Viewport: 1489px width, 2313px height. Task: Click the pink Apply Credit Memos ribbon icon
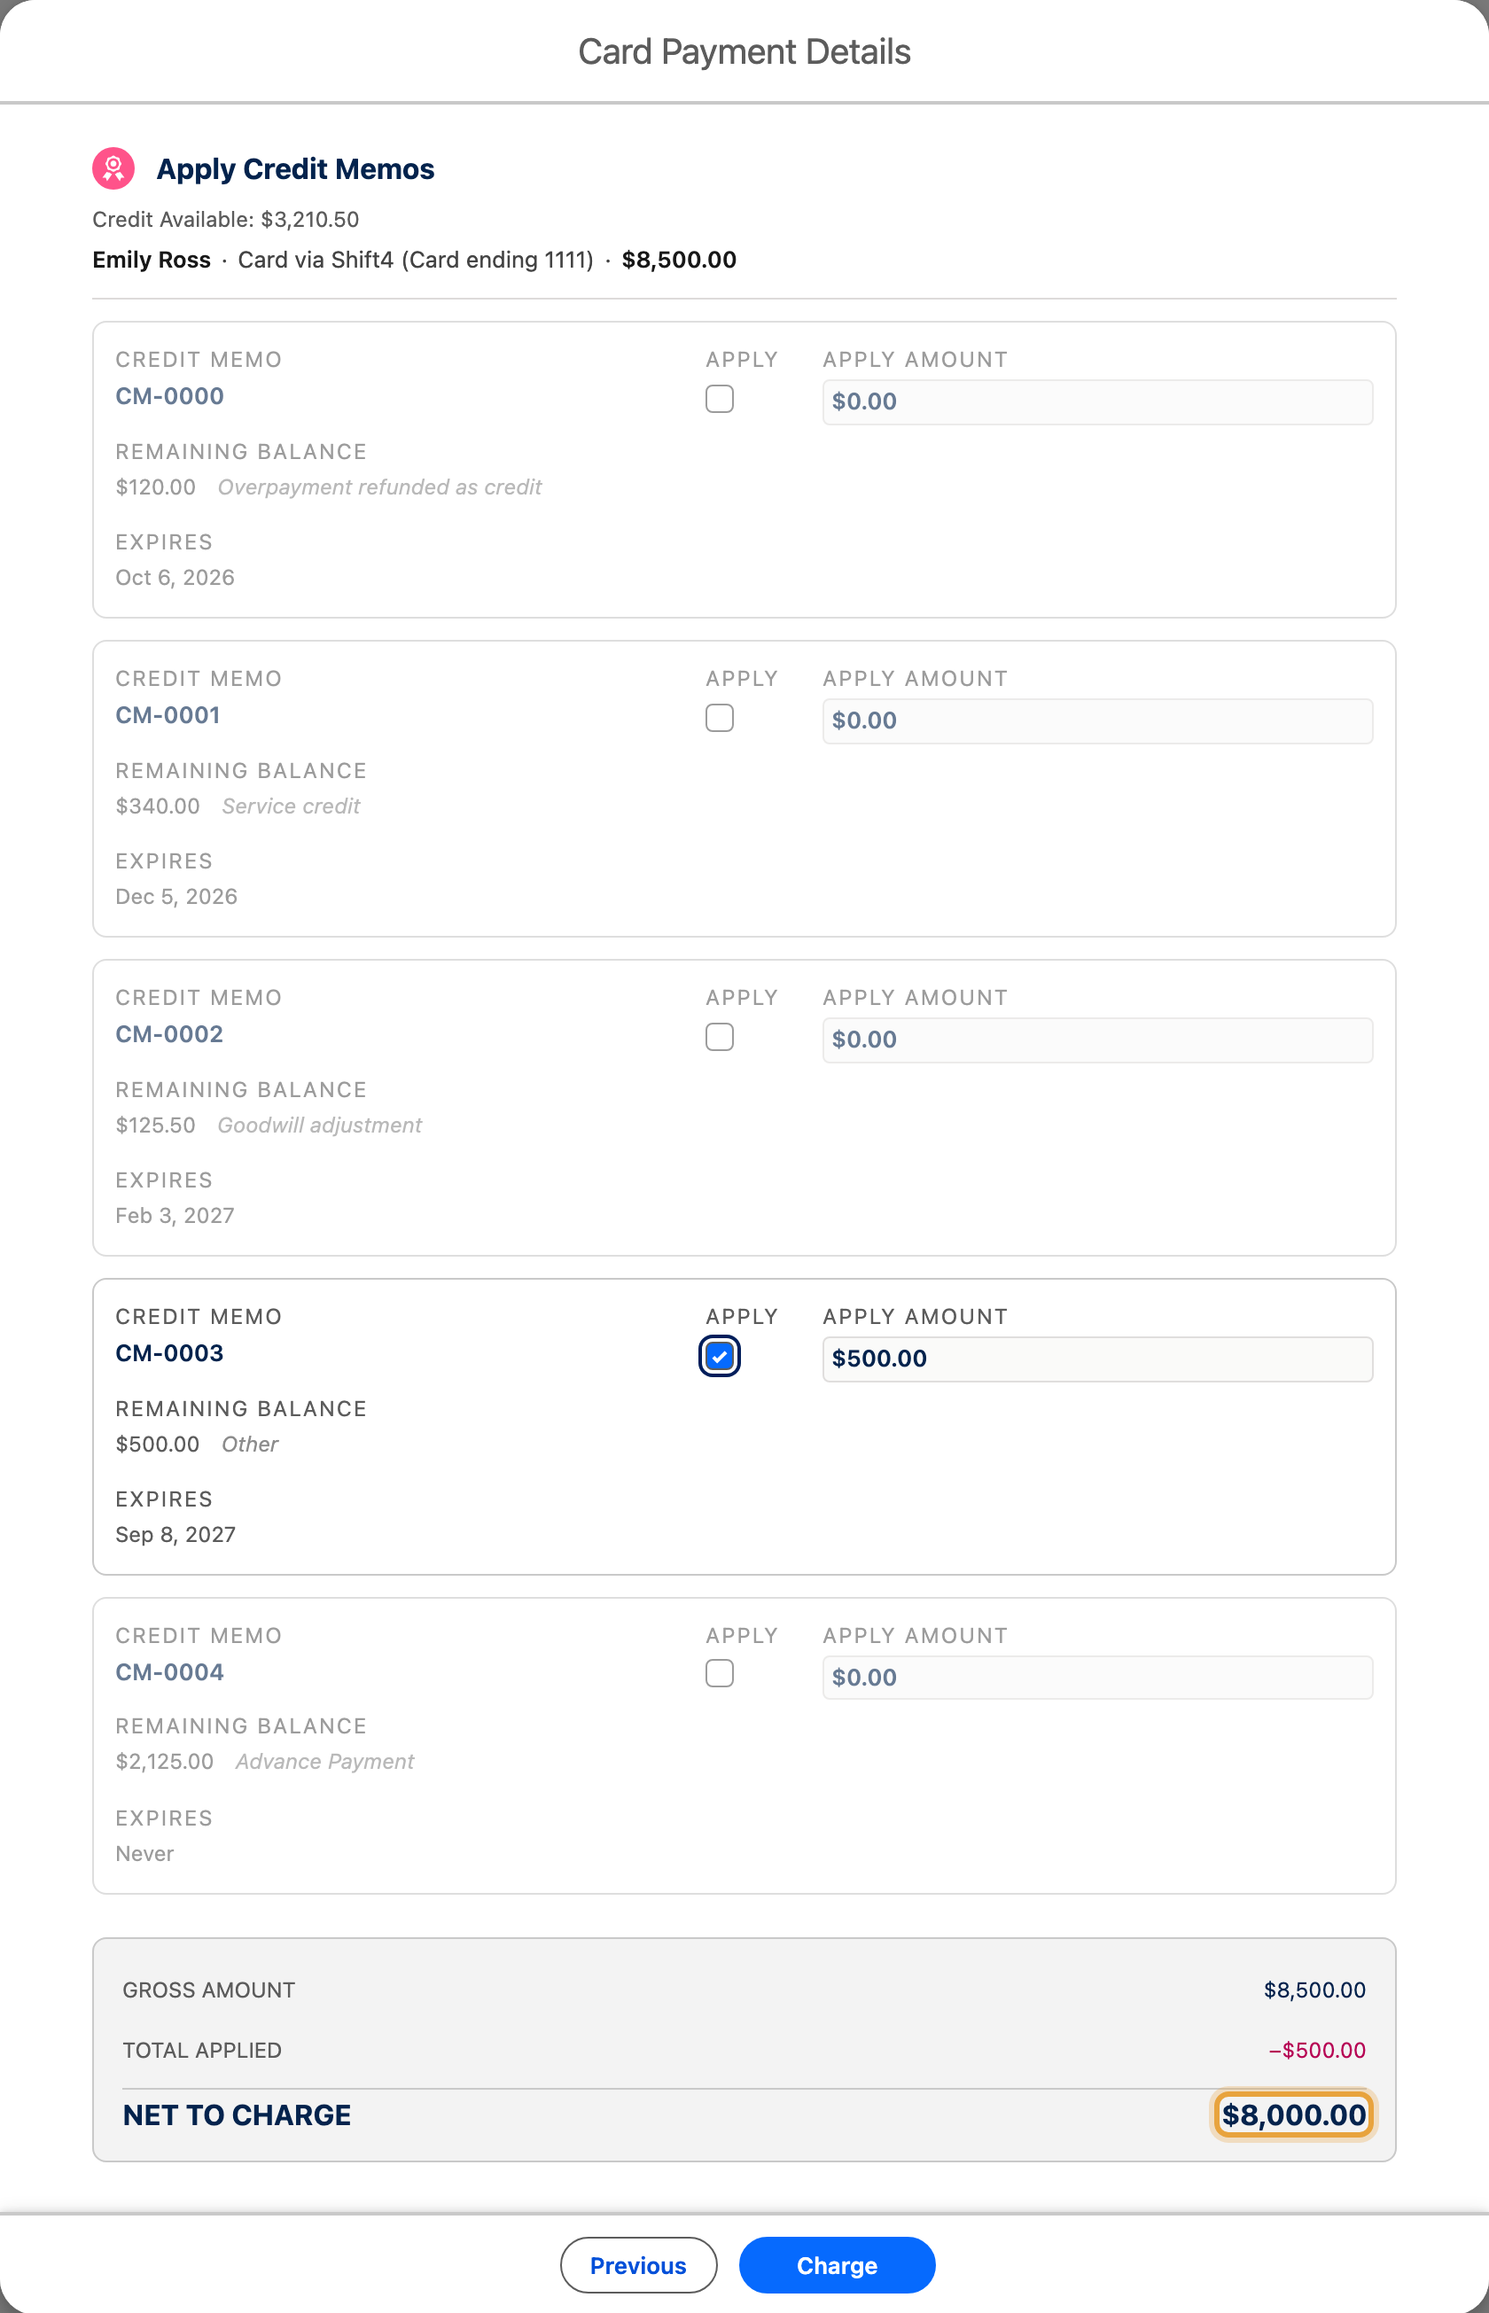[113, 168]
